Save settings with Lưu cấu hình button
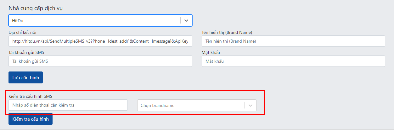This screenshot has width=394, height=132. 25,77
